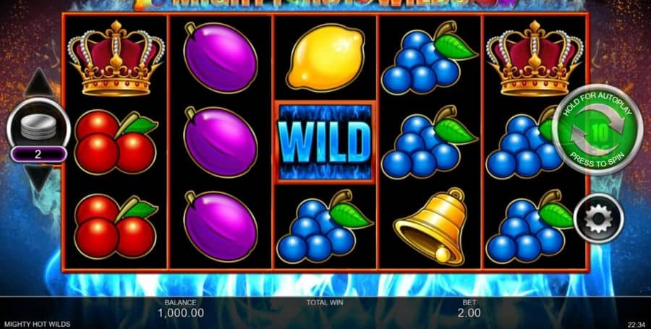Image resolution: width=651 pixels, height=329 pixels.
Task: Click the golden bell symbol
Action: tap(430, 226)
